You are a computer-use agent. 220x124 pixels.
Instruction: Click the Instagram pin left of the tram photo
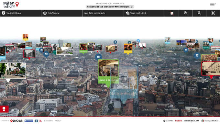(x=46, y=54)
